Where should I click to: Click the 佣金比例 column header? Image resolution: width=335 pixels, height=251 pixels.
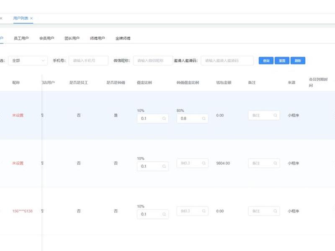[144, 82]
